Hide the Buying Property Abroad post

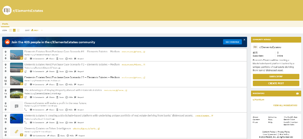pyautogui.click(x=69, y=97)
